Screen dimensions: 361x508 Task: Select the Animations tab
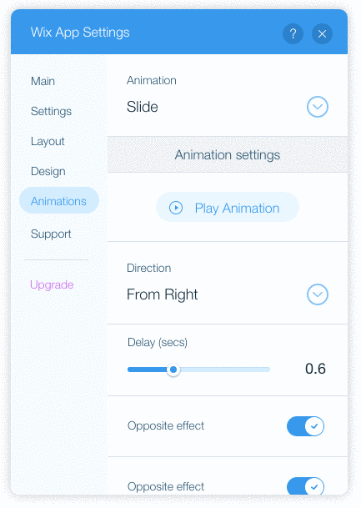(x=59, y=200)
